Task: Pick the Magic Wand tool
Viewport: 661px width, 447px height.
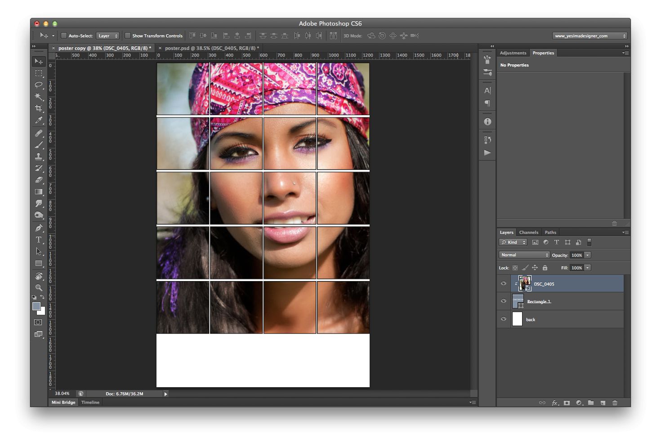Action: coord(39,97)
